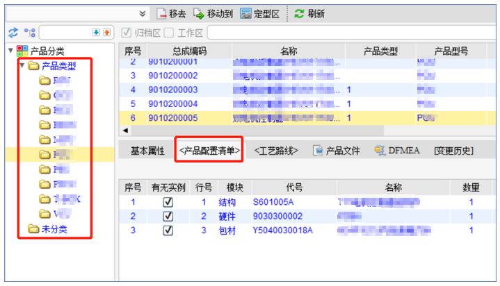Click the blue down-arrow icon in search box

click(x=97, y=33)
